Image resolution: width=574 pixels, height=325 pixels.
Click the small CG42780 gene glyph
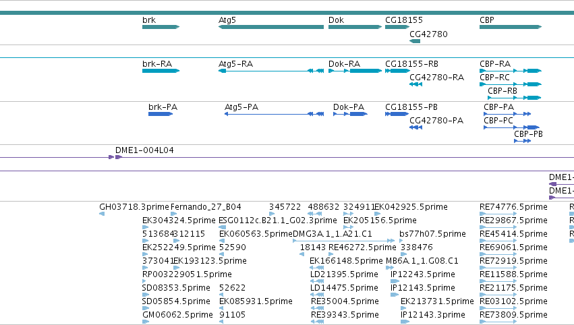(415, 41)
